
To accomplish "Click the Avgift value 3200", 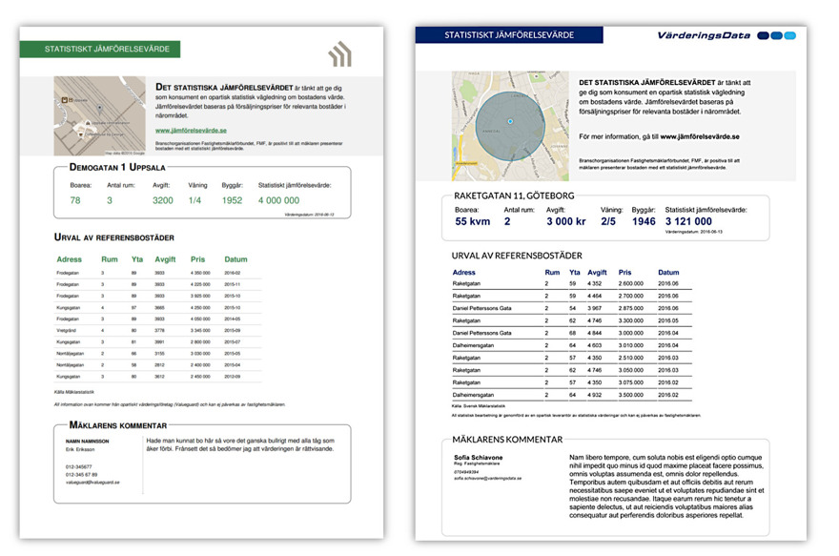I will [x=163, y=200].
